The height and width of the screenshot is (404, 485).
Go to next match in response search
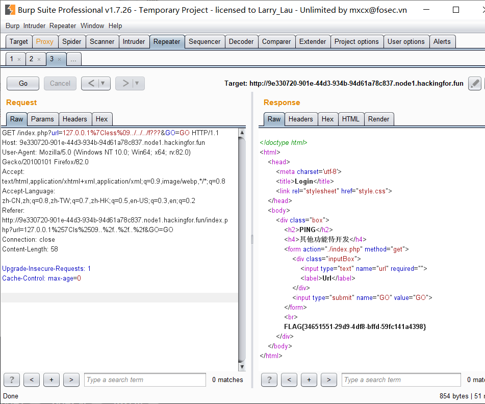coord(328,380)
